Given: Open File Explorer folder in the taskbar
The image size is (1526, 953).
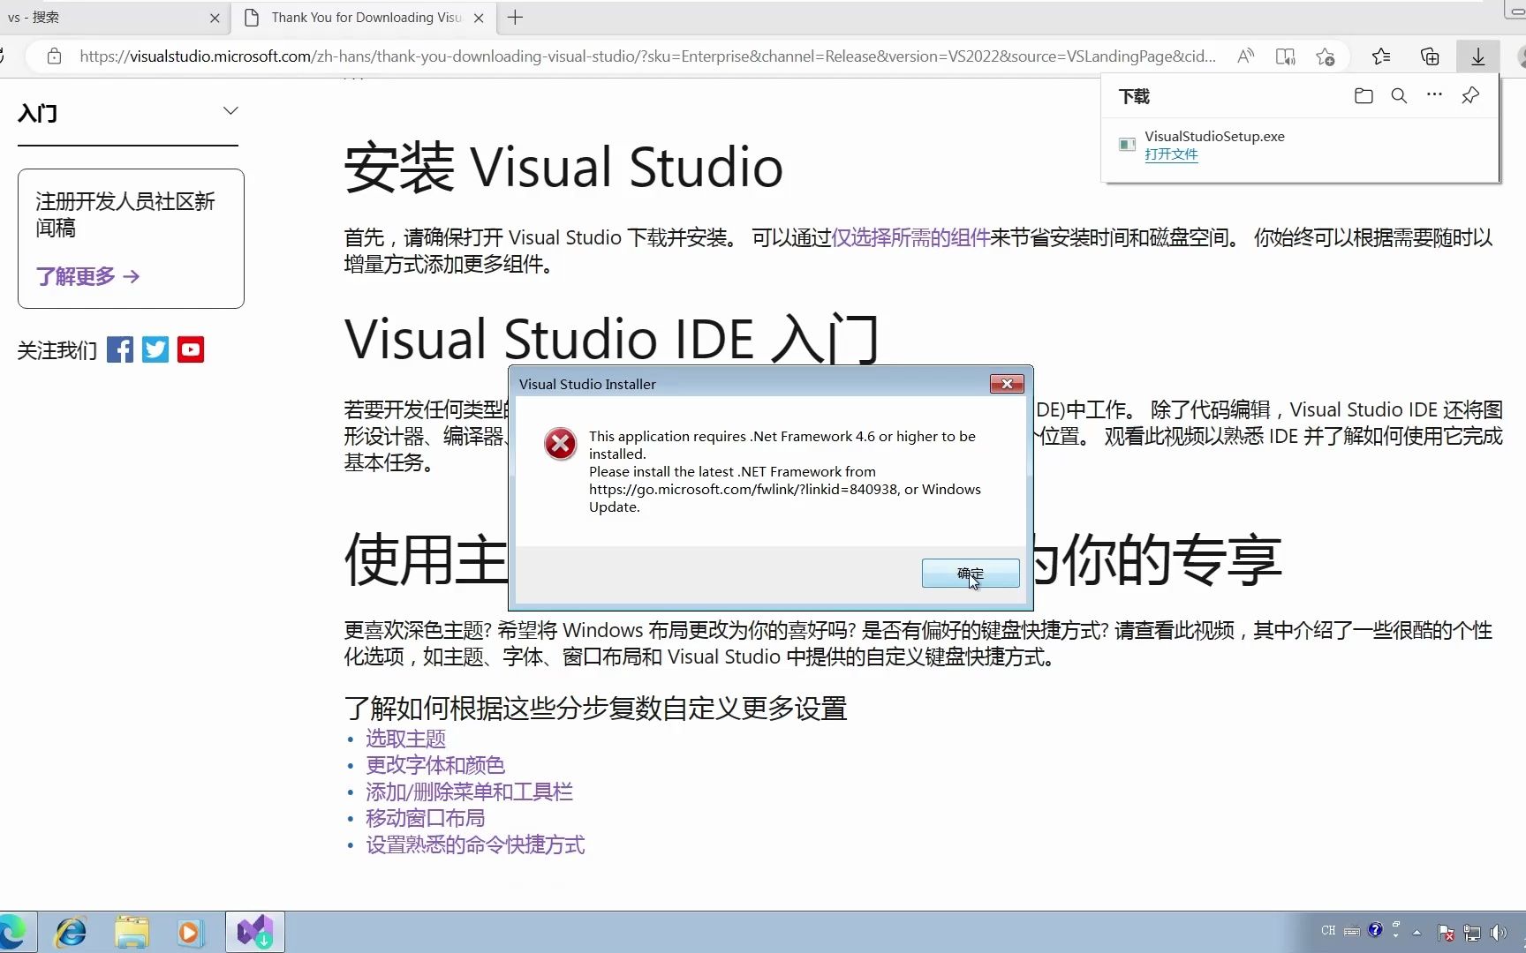Looking at the screenshot, I should (x=132, y=932).
